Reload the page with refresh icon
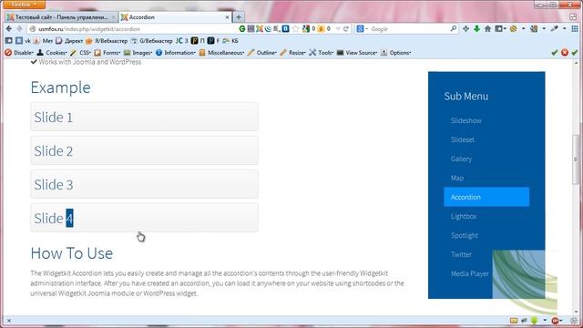Image resolution: width=583 pixels, height=328 pixels. 346,28
